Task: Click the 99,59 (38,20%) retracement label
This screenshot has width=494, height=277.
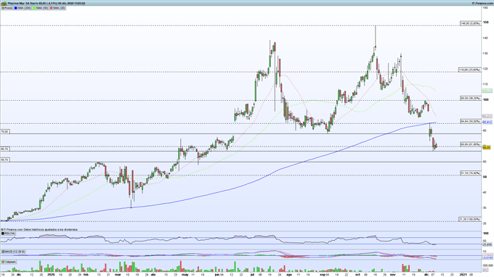Action: pos(470,99)
